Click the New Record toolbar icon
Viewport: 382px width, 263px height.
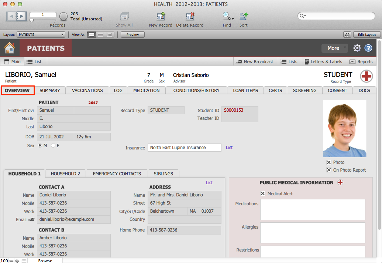pos(161,17)
